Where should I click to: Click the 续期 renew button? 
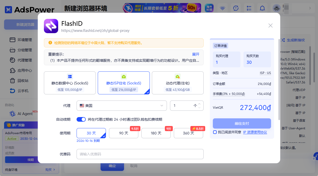coord(31,160)
